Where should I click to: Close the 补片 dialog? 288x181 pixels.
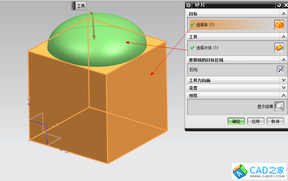(285, 5)
